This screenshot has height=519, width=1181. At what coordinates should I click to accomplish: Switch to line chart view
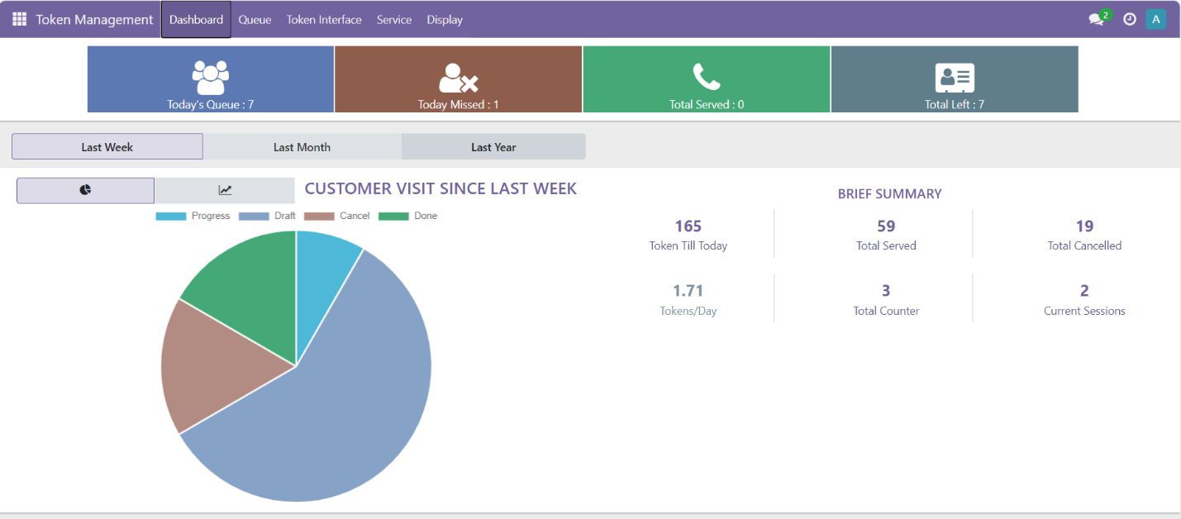(x=225, y=190)
